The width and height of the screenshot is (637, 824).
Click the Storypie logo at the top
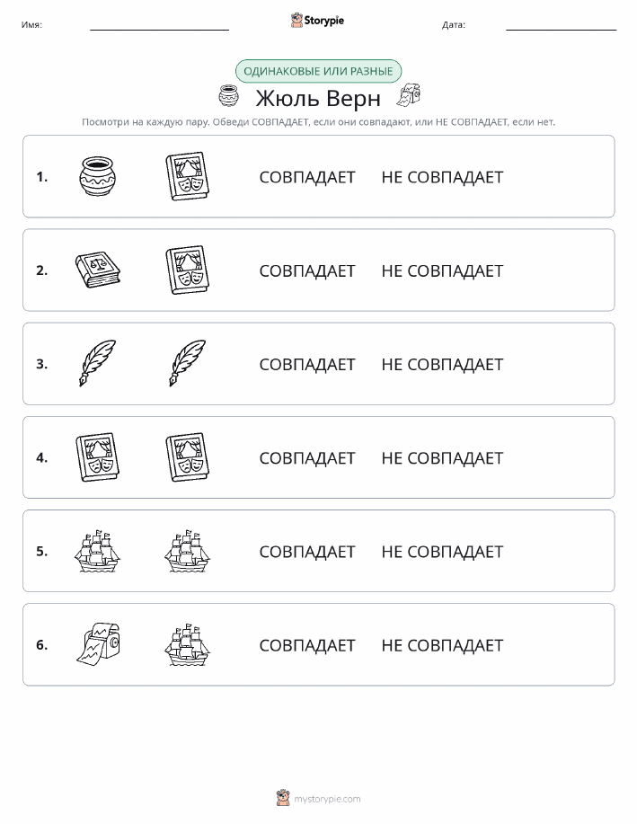pyautogui.click(x=317, y=20)
